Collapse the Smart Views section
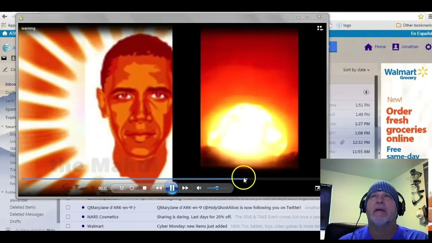This screenshot has width=432, height=243. tap(2, 127)
